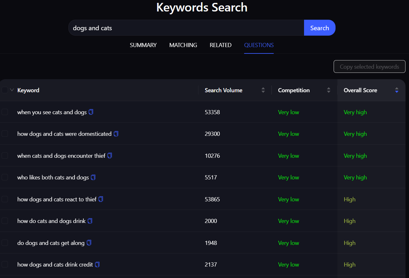The width and height of the screenshot is (409, 278).
Task: Open the RELATED tab
Action: [x=220, y=45]
